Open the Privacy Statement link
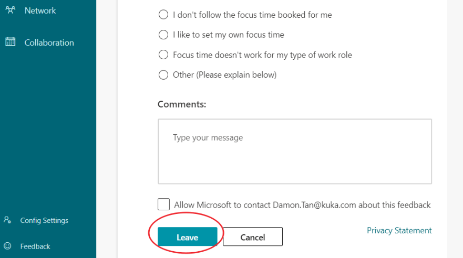 pyautogui.click(x=399, y=230)
